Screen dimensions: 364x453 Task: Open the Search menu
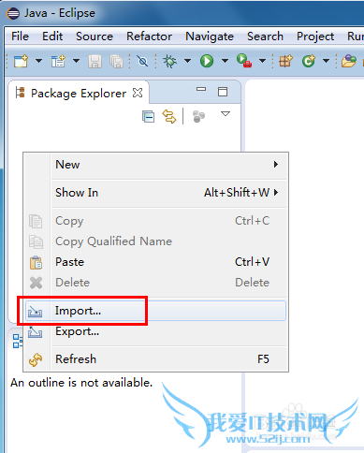265,37
